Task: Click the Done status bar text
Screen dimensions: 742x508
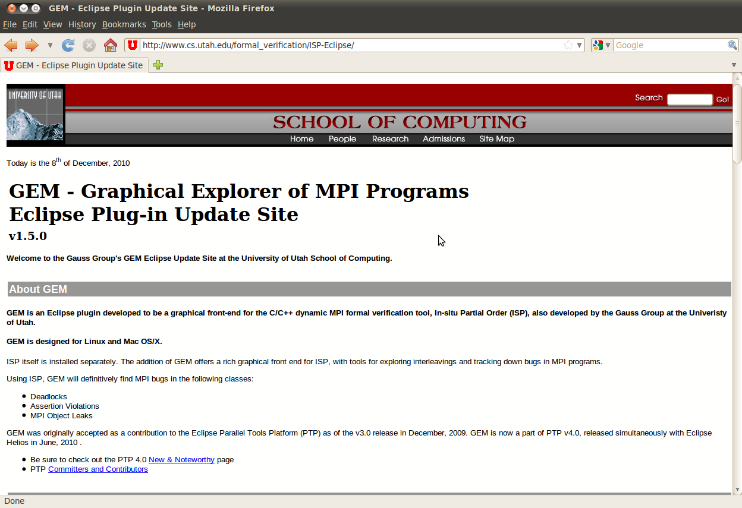Action: pyautogui.click(x=14, y=501)
